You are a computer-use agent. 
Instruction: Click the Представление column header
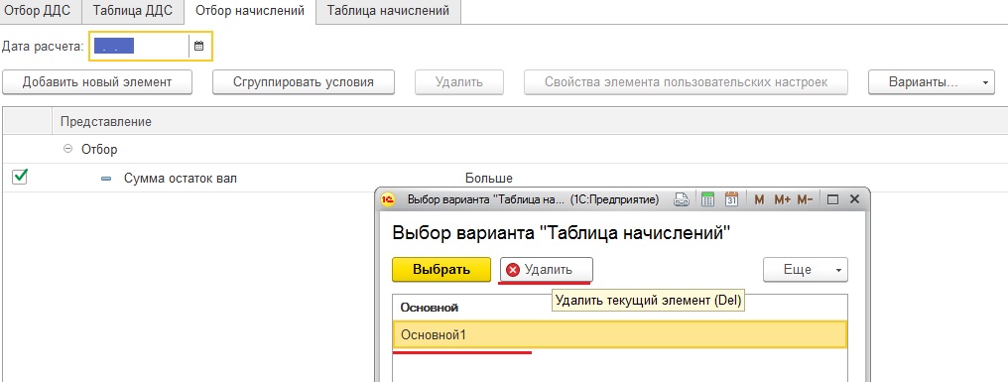[x=106, y=121]
